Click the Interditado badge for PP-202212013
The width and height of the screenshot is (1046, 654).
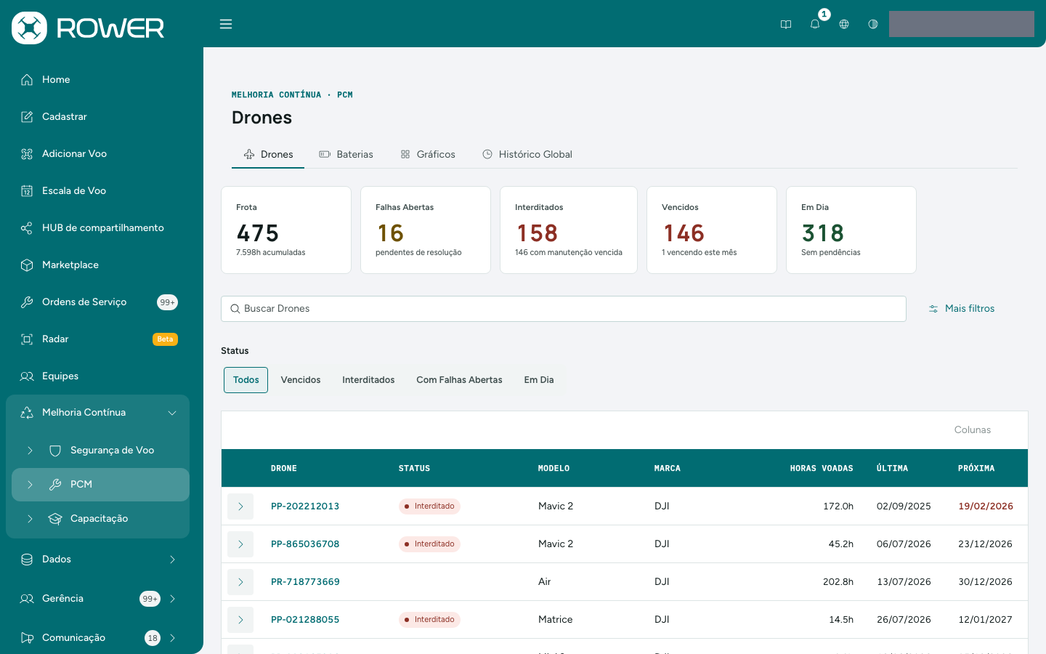coord(429,506)
